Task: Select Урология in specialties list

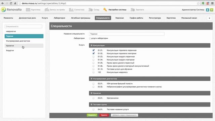Action: 24,46
